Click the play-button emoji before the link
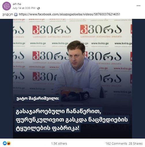This screenshot has height=147, width=145. 16,14
